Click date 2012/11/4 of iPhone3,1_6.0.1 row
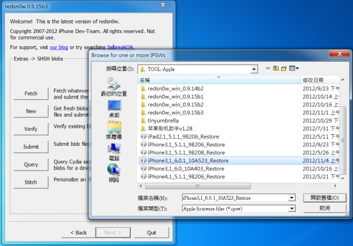The width and height of the screenshot is (353, 246). coord(321,161)
